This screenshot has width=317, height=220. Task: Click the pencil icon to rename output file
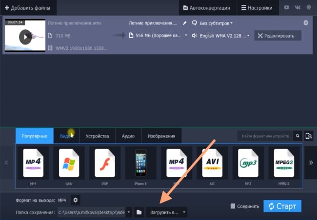(x=184, y=23)
